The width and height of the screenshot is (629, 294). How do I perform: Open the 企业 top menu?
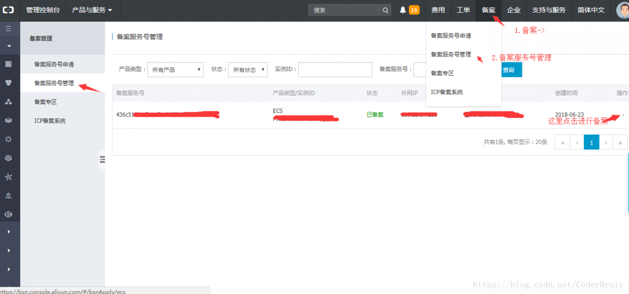pyautogui.click(x=514, y=10)
